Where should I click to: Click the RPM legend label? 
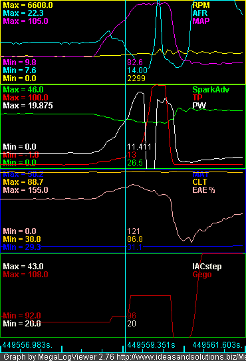click(x=201, y=5)
